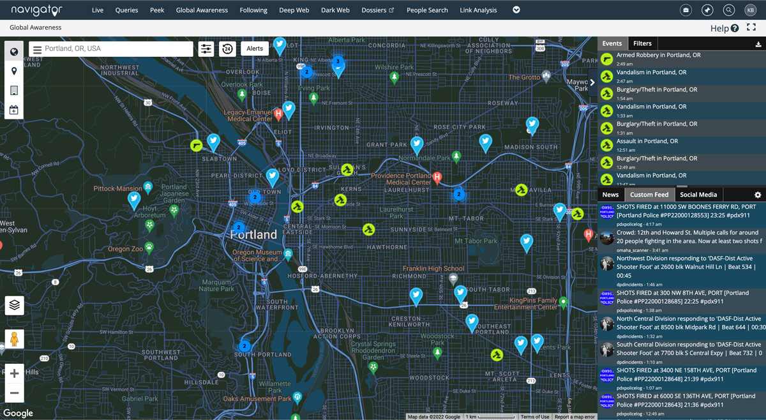Collapse the events side panel arrow
This screenshot has height=420, width=766.
pos(592,82)
